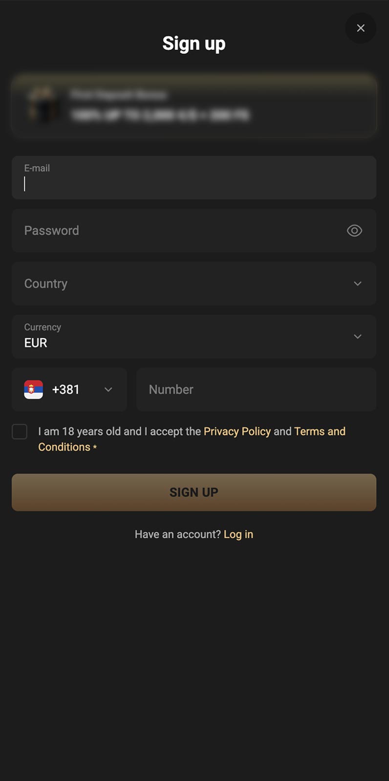
Task: Click the blurred deposit bonus banner text
Action: (x=159, y=115)
